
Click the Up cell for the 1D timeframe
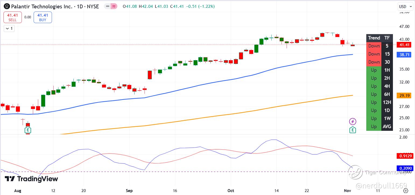374,110
